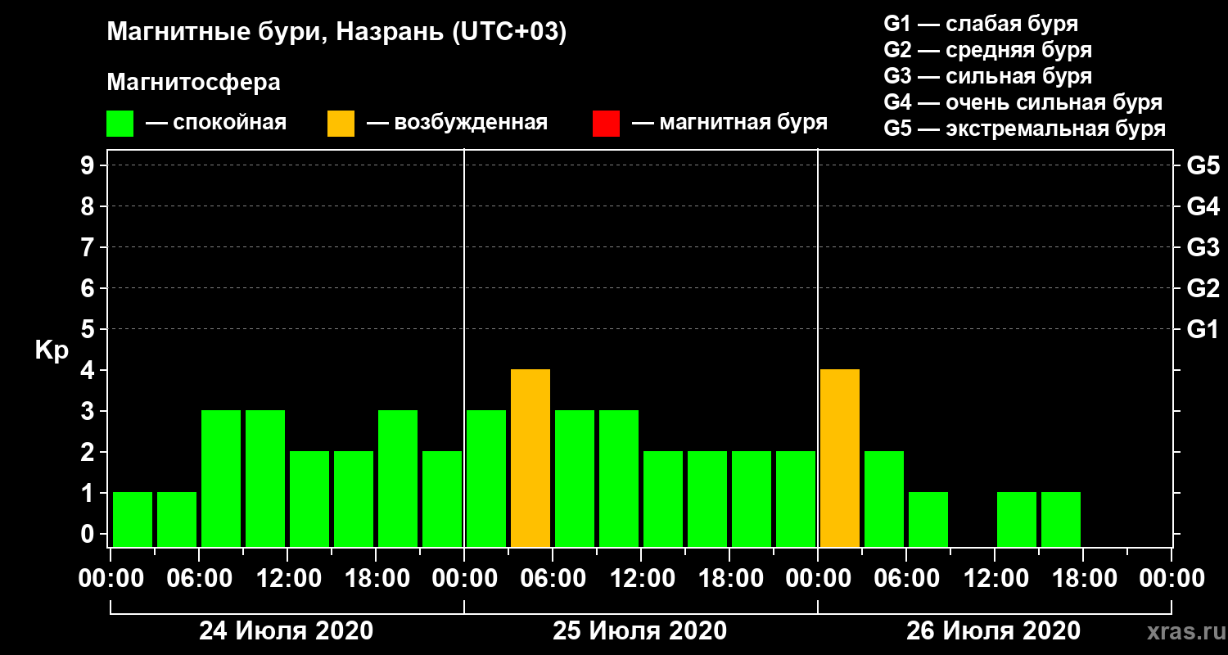Click the chart title Магнитные бури, Назрань
1228x655 pixels.
336,33
